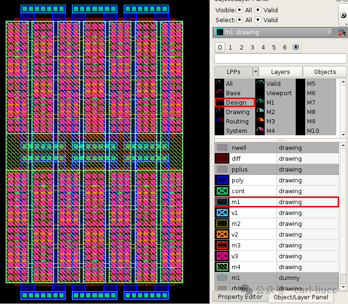Toggle the Visible Valid checkbox
The height and width of the screenshot is (304, 348).
coord(258,10)
